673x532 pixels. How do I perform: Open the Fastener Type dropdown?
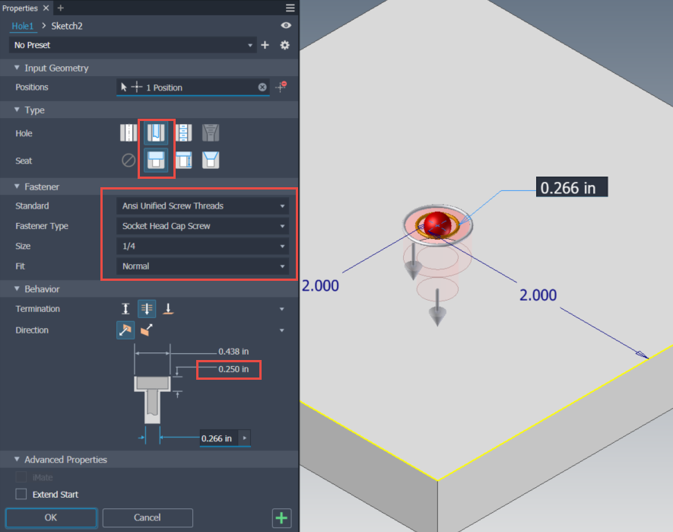click(202, 226)
